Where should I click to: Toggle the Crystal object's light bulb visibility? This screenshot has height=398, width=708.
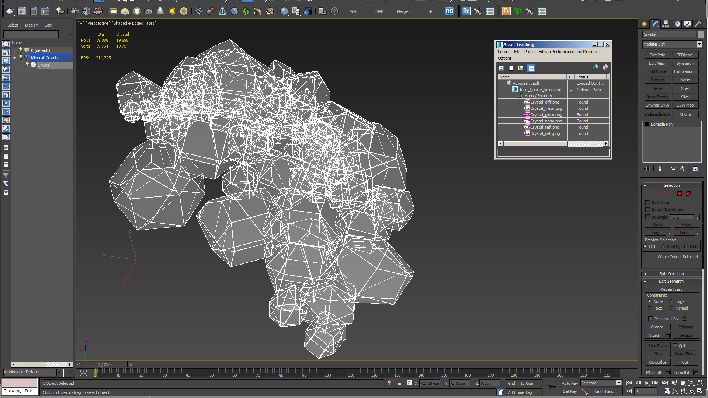coord(27,65)
